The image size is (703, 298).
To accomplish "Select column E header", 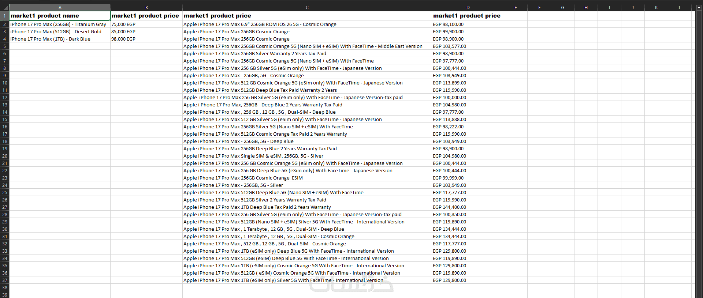I will tap(516, 7).
